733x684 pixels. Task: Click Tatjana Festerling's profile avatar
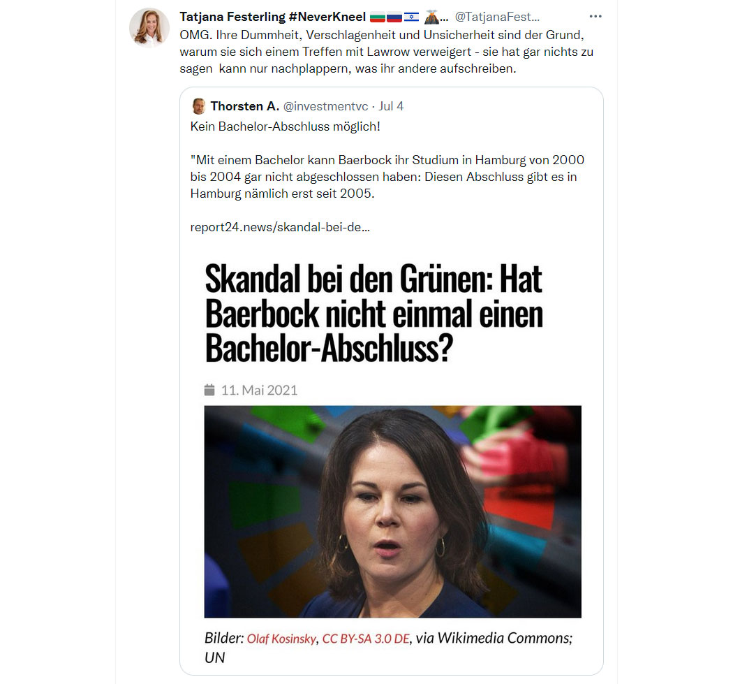[x=149, y=27]
